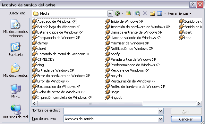Open the Views dropdown arrow
Image resolution: width=205 pixels, height=124 pixels.
click(x=165, y=13)
